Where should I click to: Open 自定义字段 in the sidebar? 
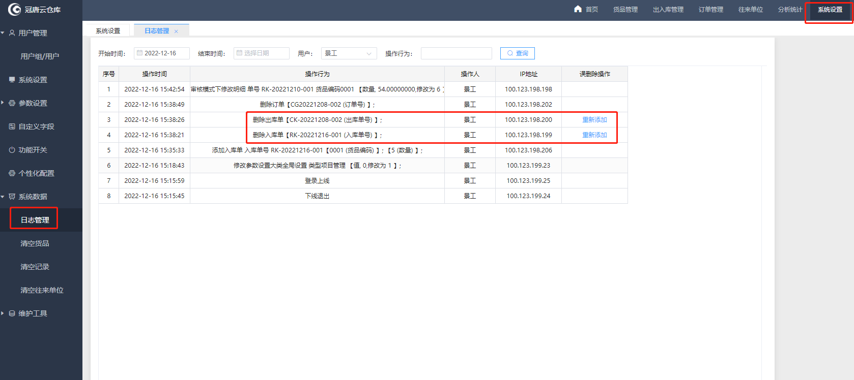click(x=36, y=126)
